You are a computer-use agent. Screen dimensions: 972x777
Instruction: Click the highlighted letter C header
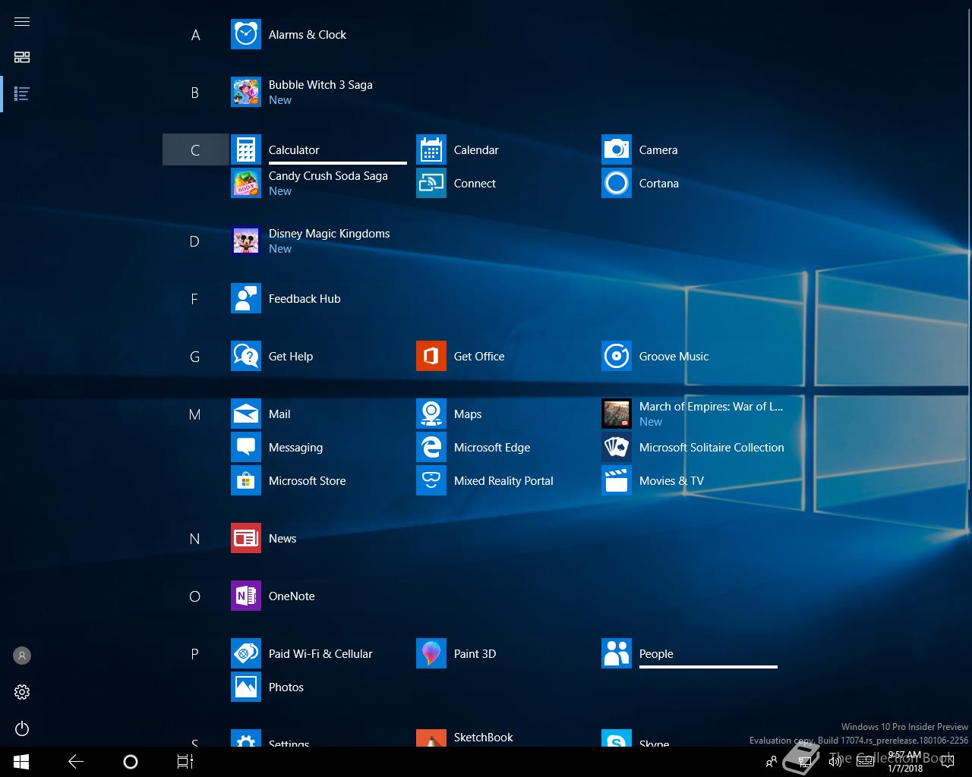coord(195,150)
